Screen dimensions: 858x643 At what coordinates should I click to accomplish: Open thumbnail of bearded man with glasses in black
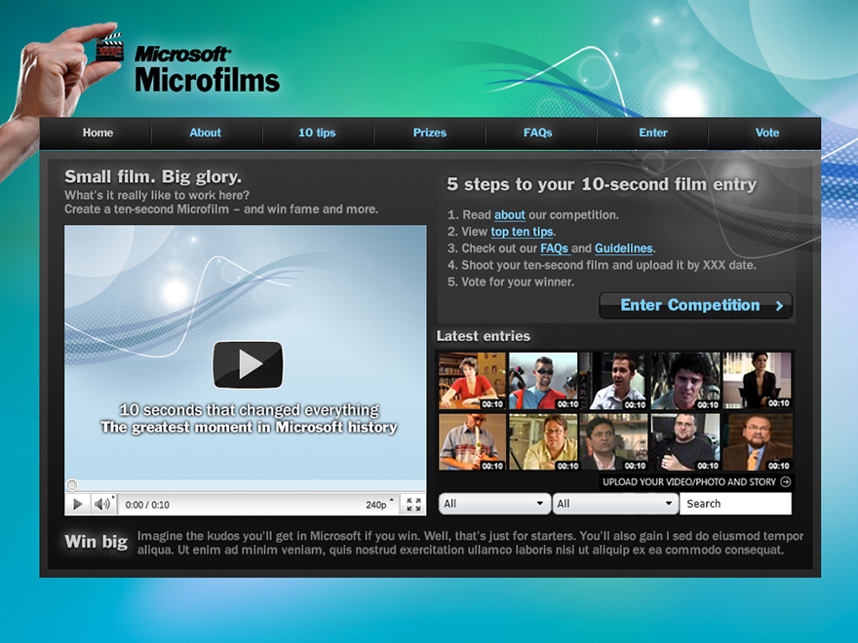point(685,441)
